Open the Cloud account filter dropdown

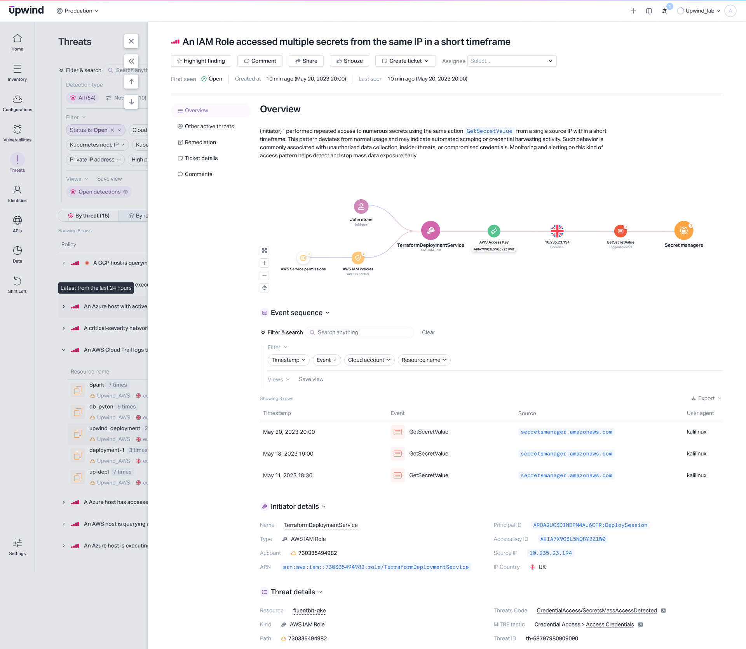[x=369, y=360]
